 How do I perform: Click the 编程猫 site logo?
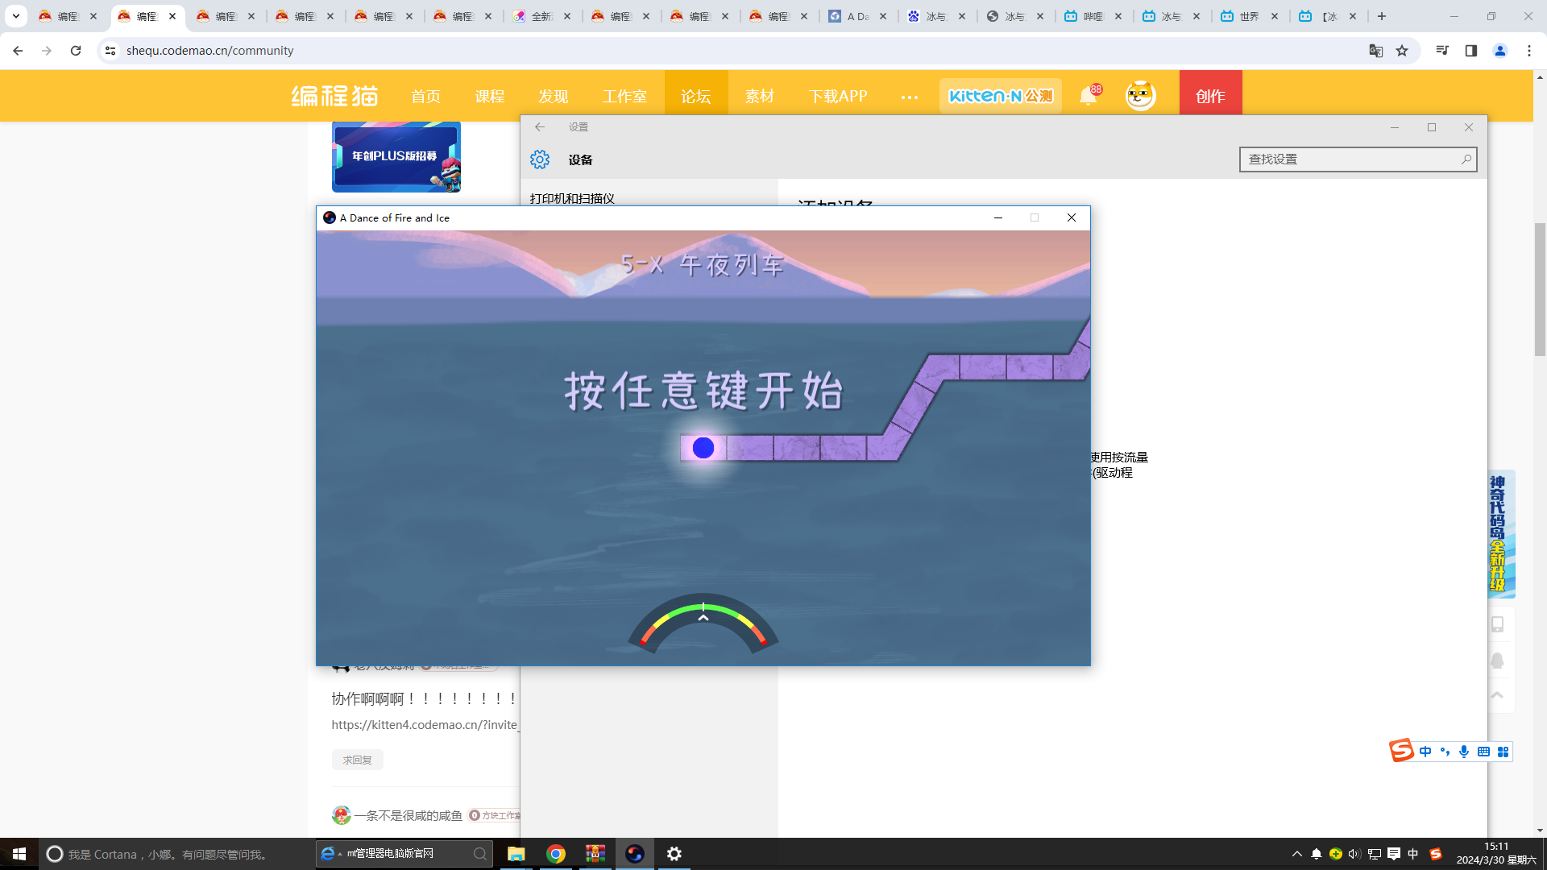click(x=334, y=96)
